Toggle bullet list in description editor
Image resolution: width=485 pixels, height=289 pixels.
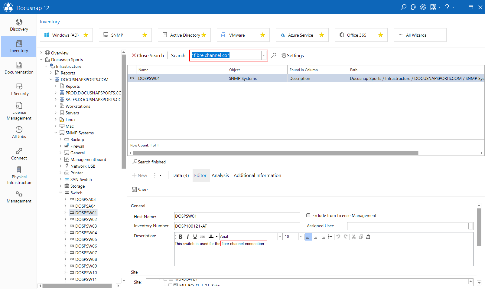click(x=330, y=237)
